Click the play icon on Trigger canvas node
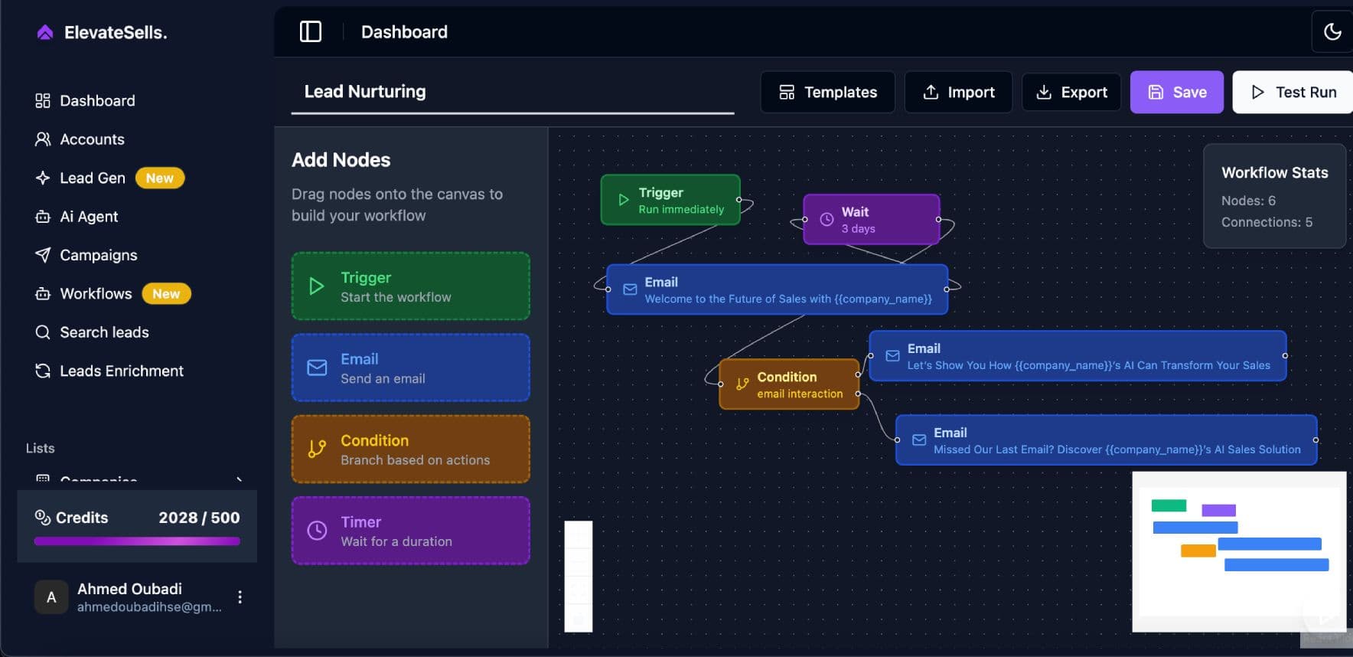 (623, 200)
